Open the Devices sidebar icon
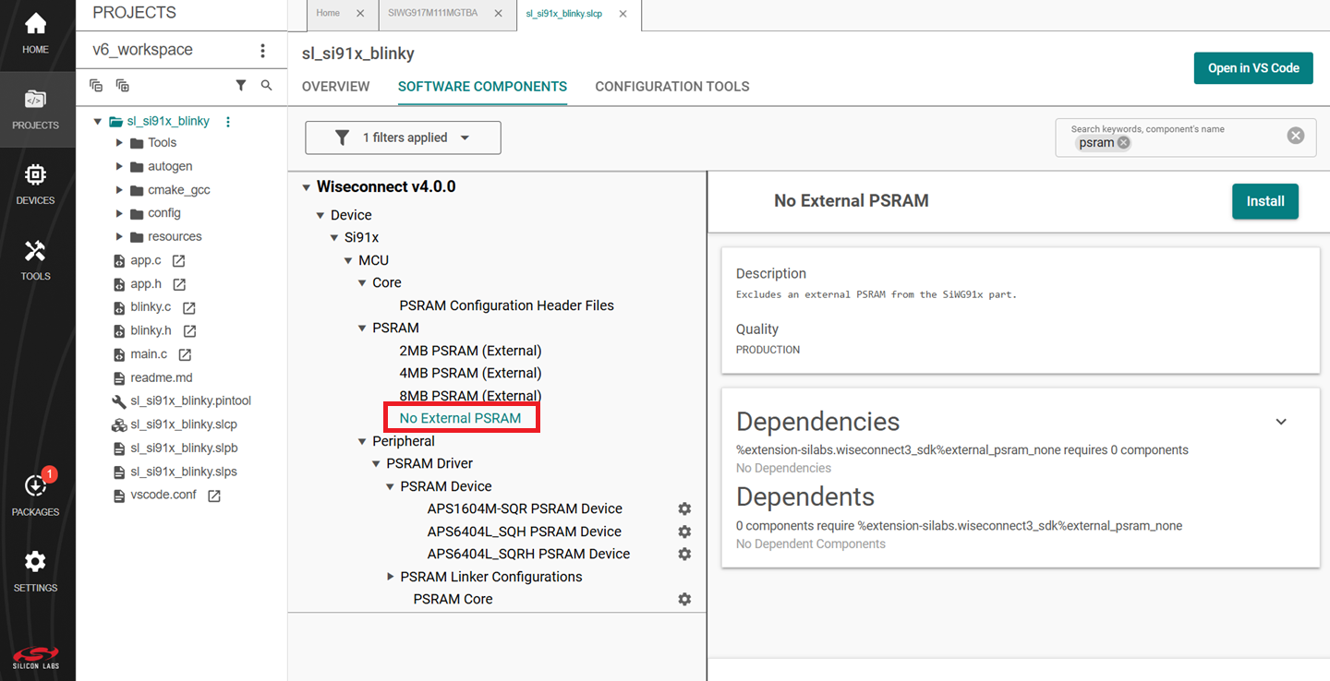The width and height of the screenshot is (1330, 681). coord(35,184)
